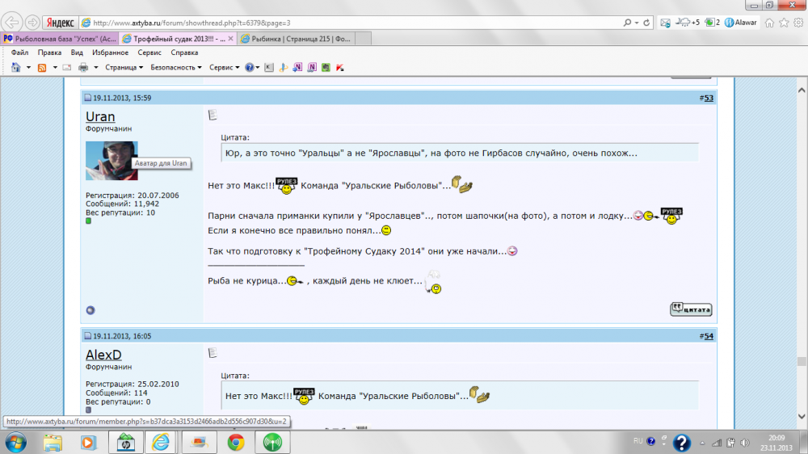The width and height of the screenshot is (808, 454).
Task: Expand the Сервис command bar dropdown
Action: click(x=224, y=67)
